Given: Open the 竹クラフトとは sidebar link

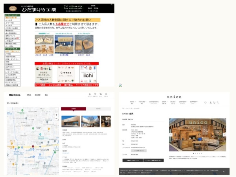Looking at the screenshot, I should click(12, 83).
